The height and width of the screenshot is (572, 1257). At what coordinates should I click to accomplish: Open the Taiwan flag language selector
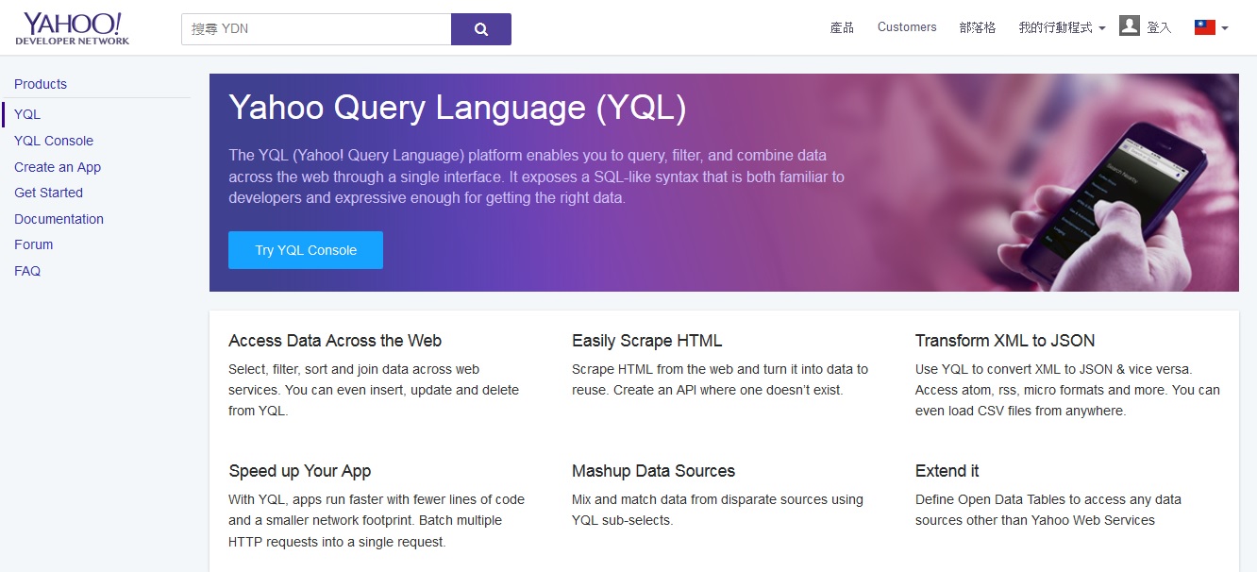tap(1211, 27)
